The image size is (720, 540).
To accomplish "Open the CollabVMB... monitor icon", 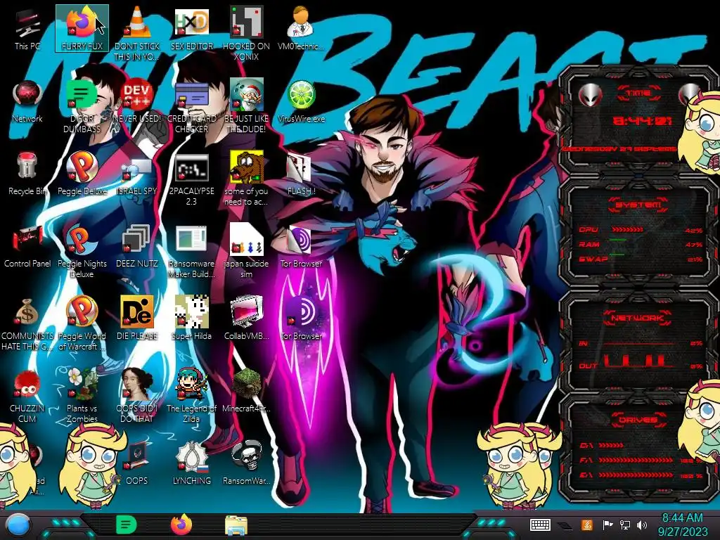I will pyautogui.click(x=247, y=319).
